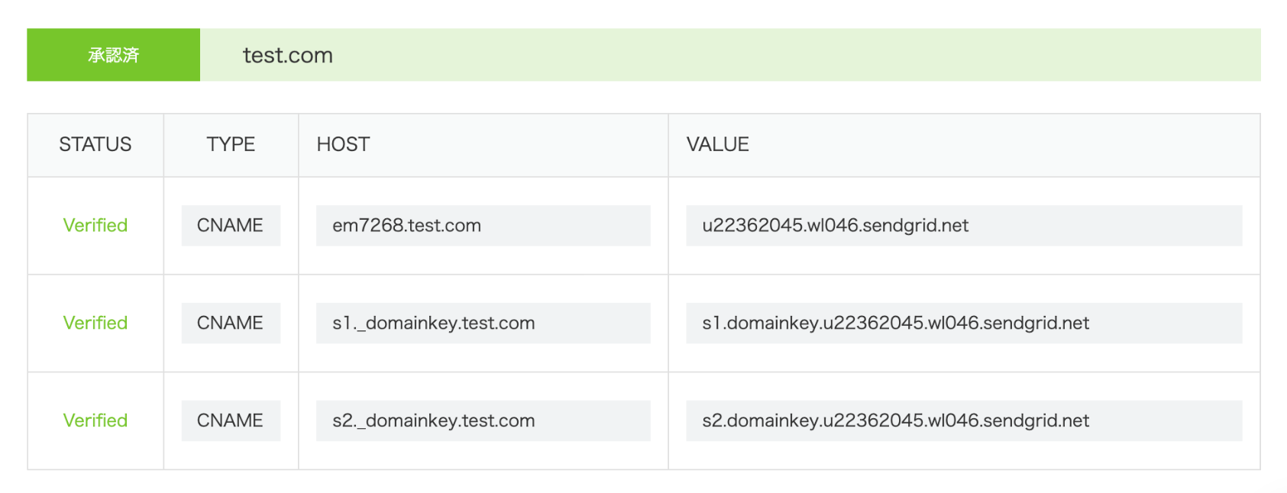Click the green 承認済 status badge

[113, 55]
